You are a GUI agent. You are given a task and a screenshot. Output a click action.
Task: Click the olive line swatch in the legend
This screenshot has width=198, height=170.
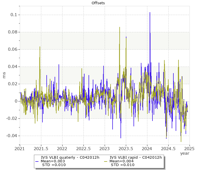click(x=106, y=161)
